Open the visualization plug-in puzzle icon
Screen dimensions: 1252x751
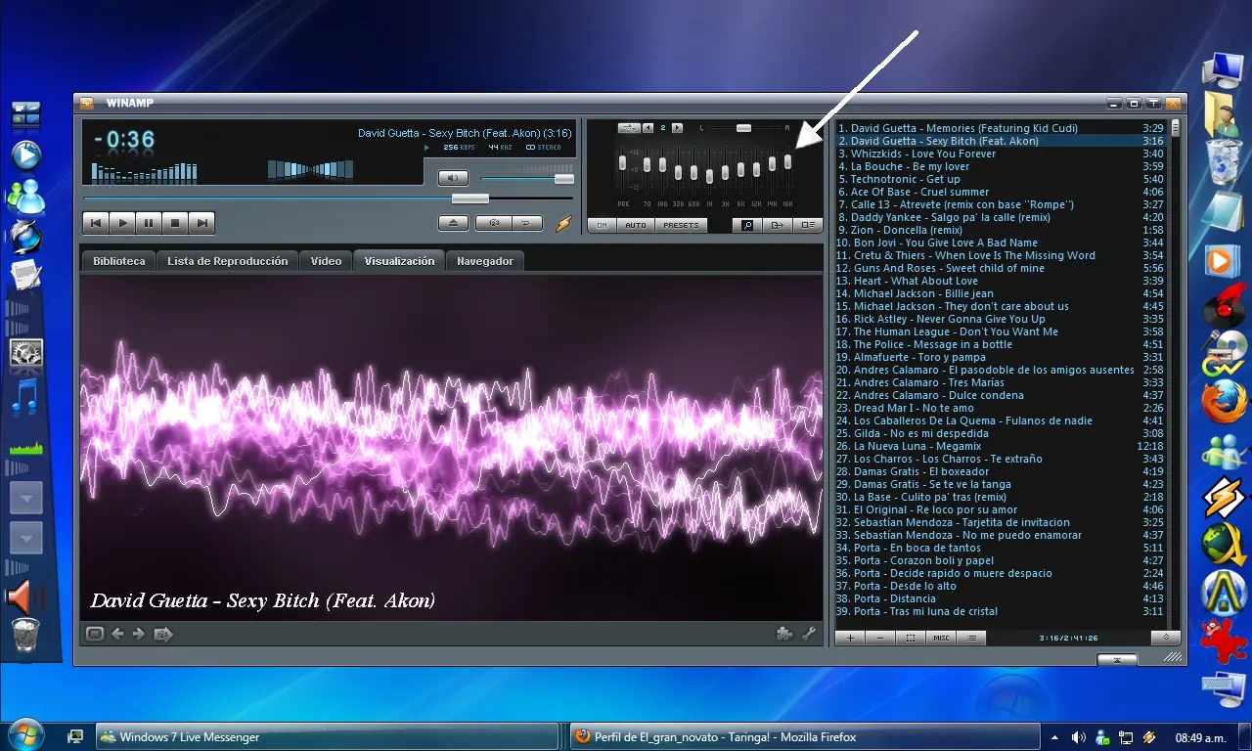click(784, 634)
